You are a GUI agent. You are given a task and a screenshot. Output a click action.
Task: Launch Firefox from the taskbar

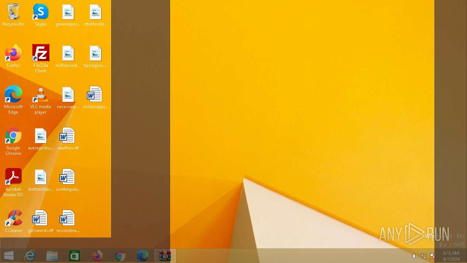pyautogui.click(x=97, y=256)
